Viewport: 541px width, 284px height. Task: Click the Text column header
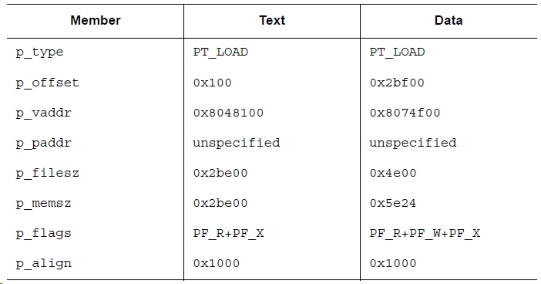click(x=272, y=20)
